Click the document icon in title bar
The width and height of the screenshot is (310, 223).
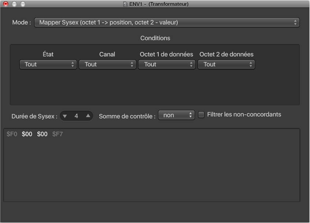[x=125, y=4]
